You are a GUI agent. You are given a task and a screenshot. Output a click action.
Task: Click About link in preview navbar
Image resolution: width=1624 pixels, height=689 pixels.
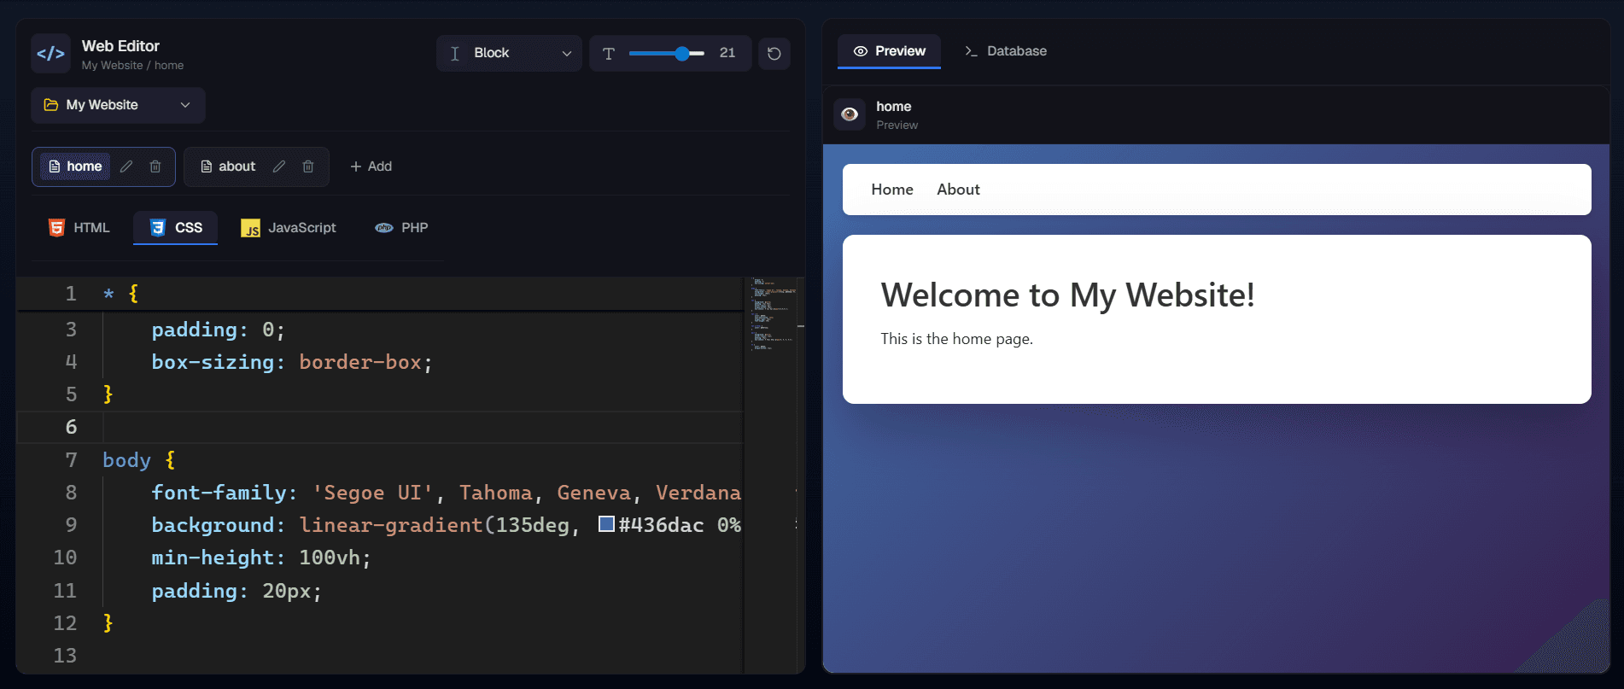[958, 190]
